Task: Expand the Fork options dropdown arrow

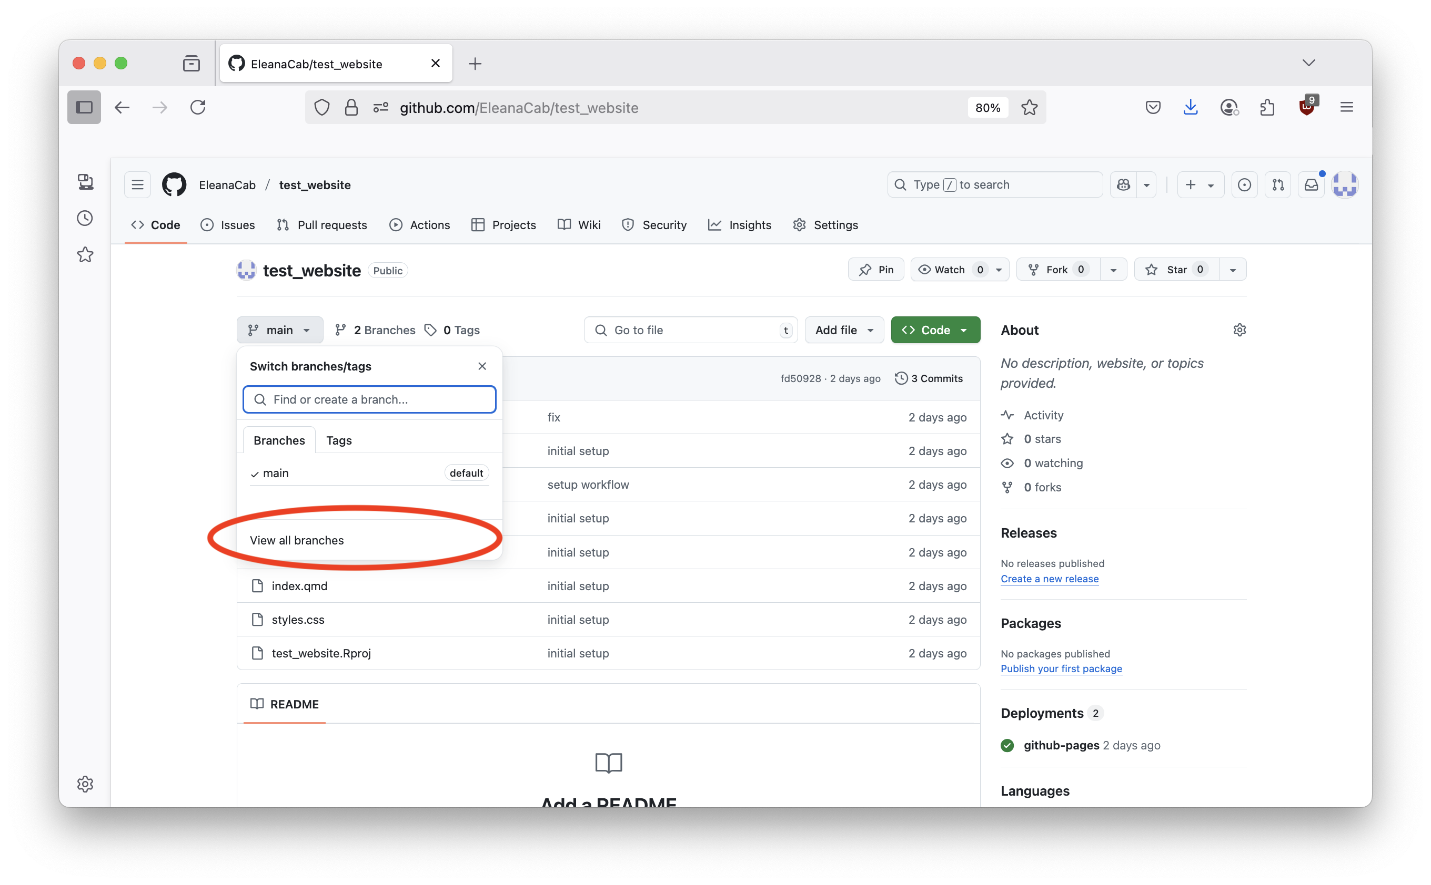Action: (x=1113, y=270)
